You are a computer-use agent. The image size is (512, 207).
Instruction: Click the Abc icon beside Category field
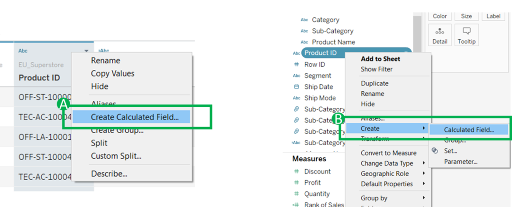(x=304, y=20)
